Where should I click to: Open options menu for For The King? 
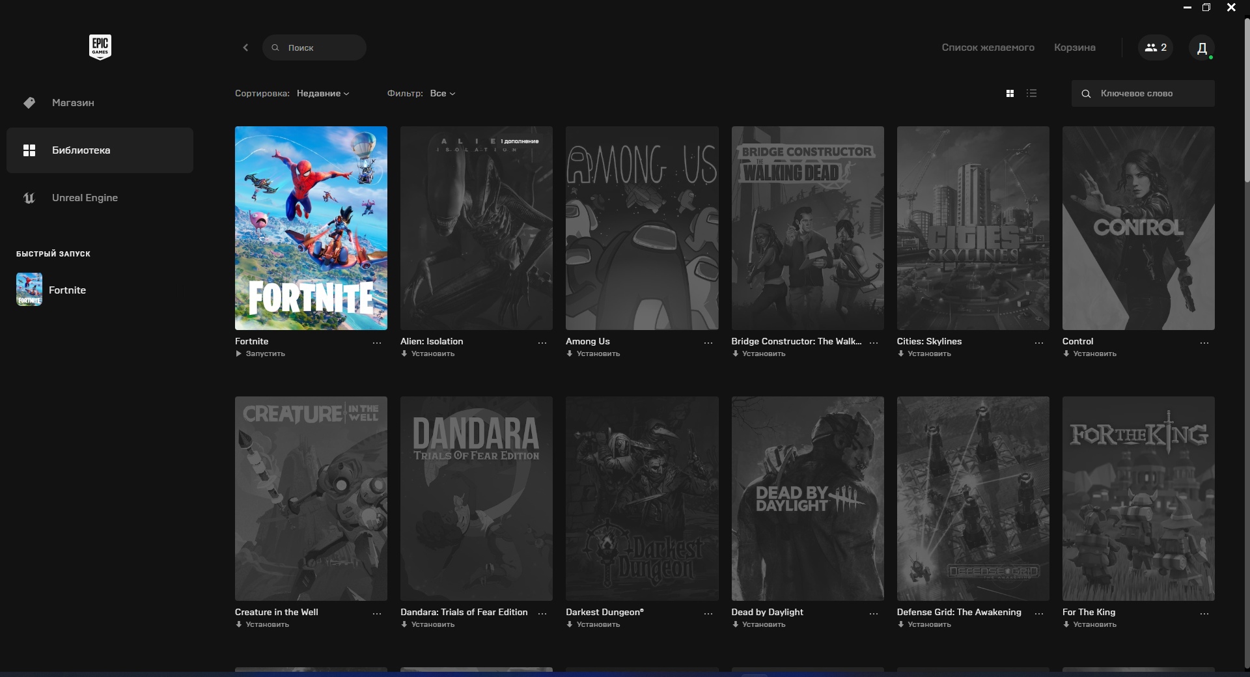pos(1204,613)
